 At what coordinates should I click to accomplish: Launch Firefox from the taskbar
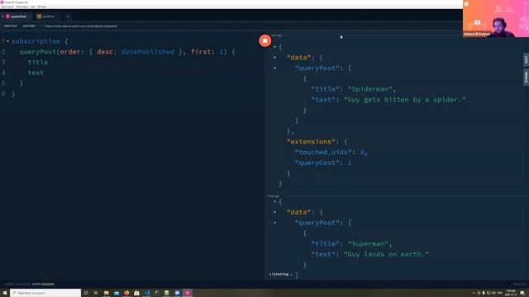(126, 293)
